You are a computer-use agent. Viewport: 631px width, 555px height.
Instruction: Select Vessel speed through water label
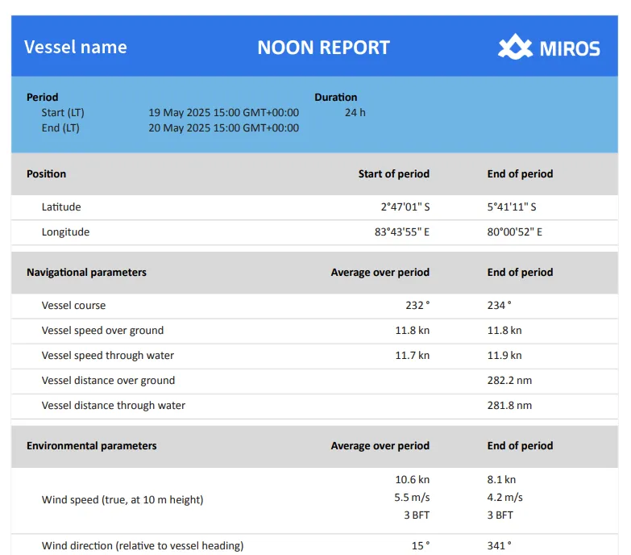(x=108, y=355)
